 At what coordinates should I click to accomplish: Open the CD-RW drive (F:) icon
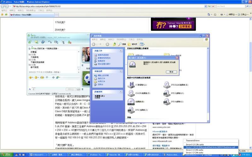pos(130,93)
